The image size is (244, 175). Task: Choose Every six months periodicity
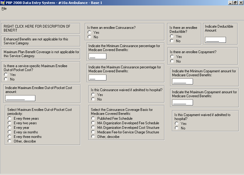10,132
